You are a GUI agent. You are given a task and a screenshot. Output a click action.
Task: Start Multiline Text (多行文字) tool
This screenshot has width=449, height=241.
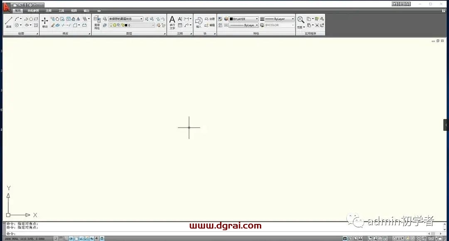[x=172, y=22]
